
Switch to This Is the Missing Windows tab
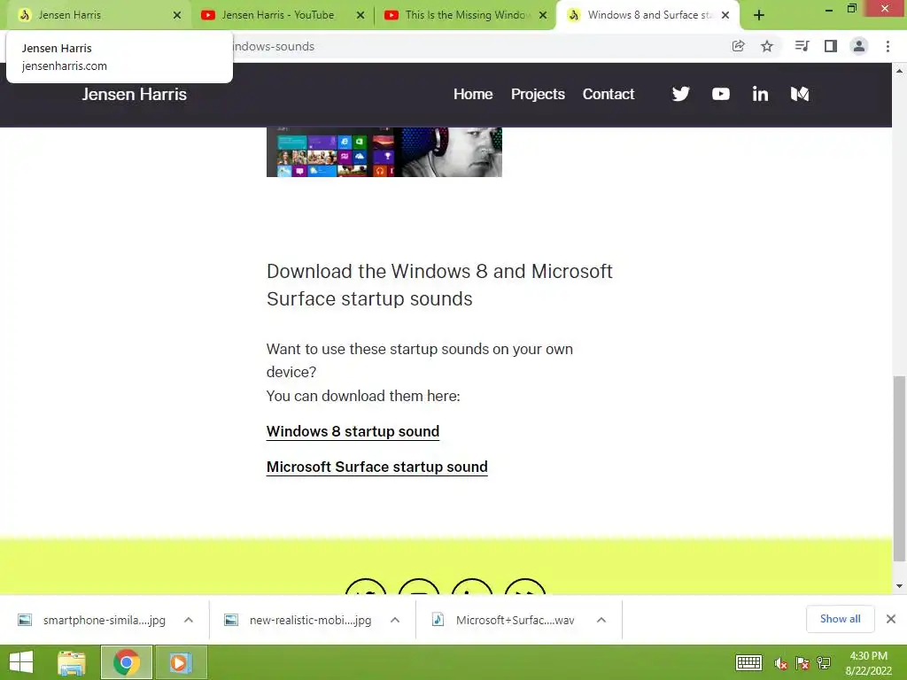pyautogui.click(x=465, y=15)
